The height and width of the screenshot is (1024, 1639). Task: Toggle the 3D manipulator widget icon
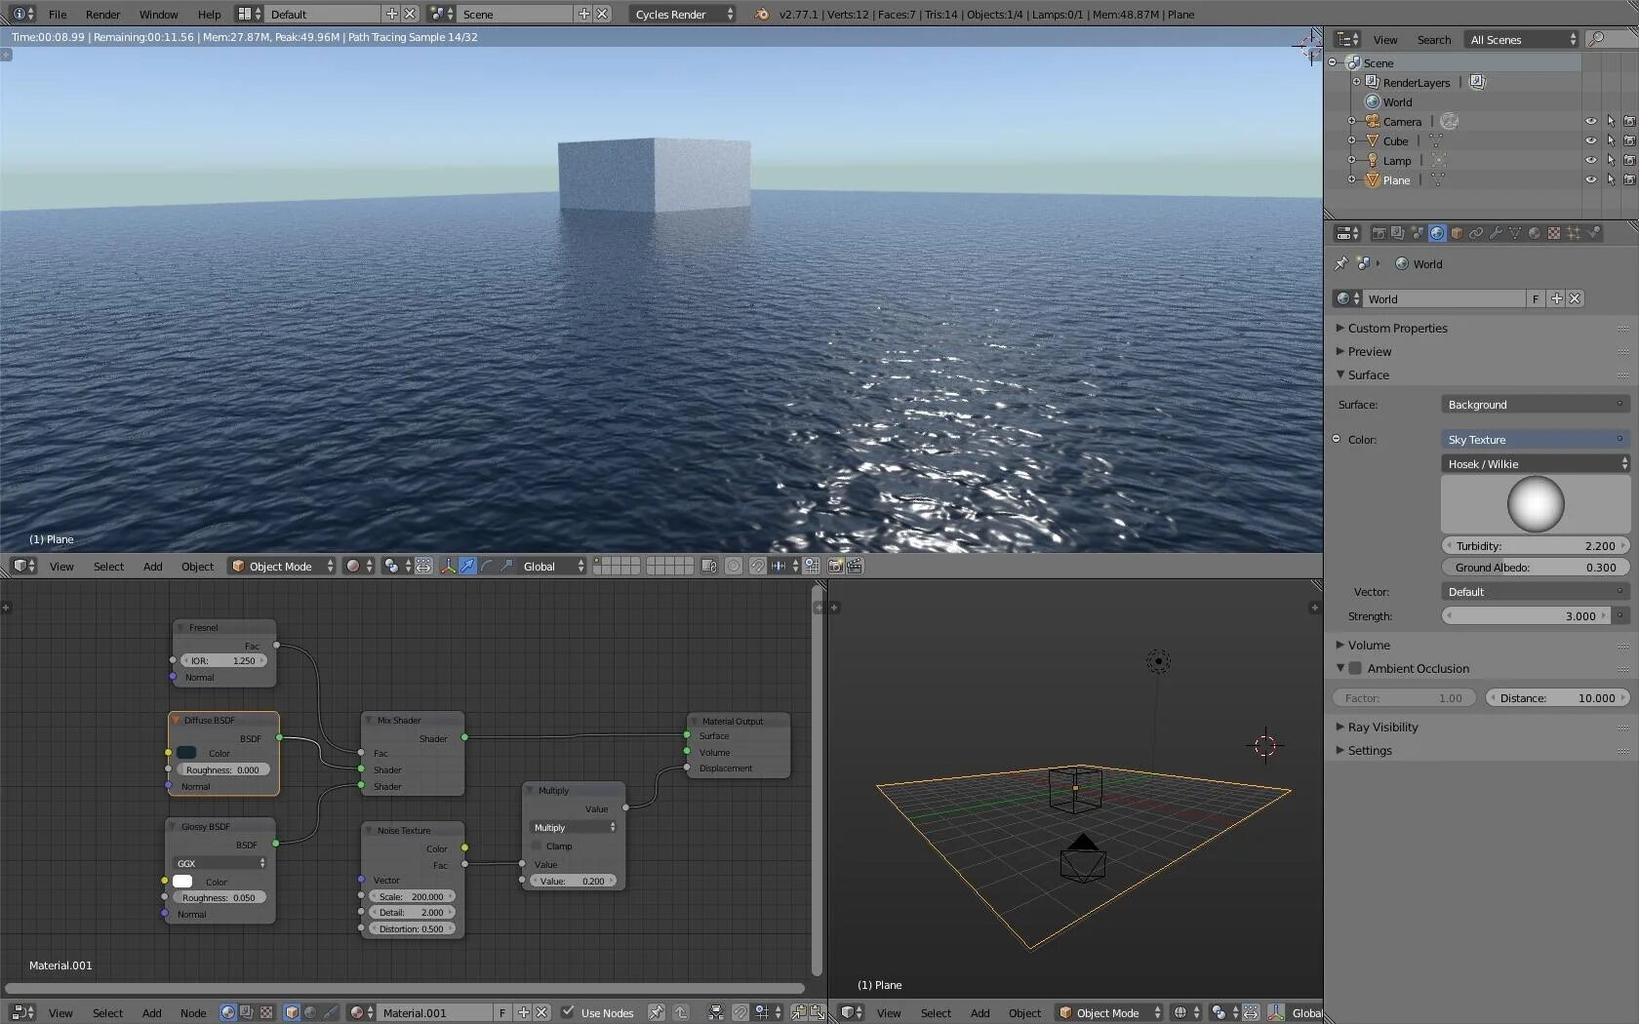coord(448,566)
